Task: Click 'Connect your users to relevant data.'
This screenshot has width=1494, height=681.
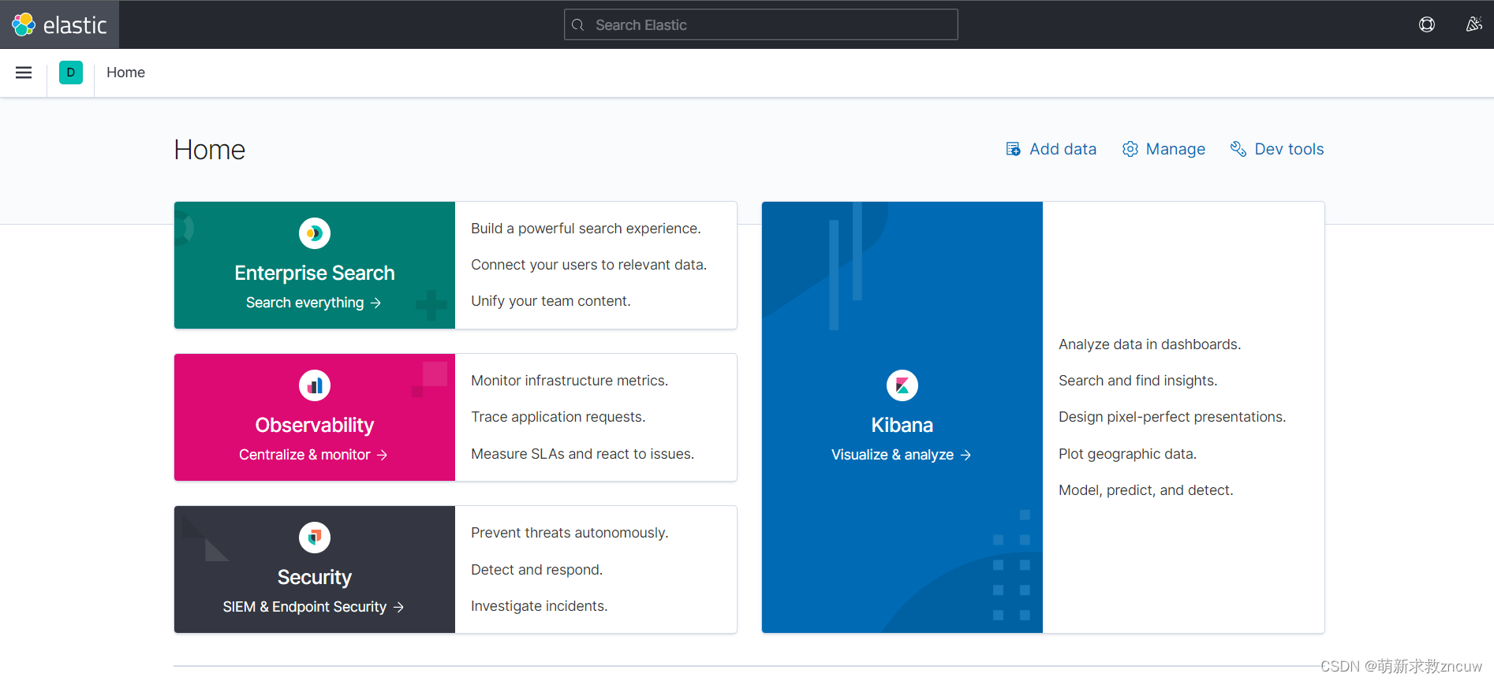Action: tap(589, 265)
